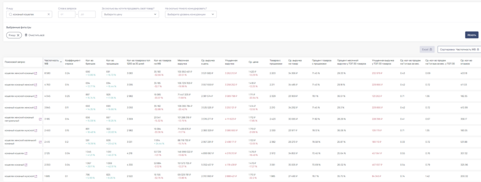Open external link for 'кошелек женский кожаный'
The image size is (481, 182).
click(x=36, y=74)
